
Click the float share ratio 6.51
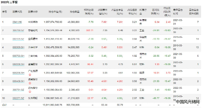tap(134, 64)
